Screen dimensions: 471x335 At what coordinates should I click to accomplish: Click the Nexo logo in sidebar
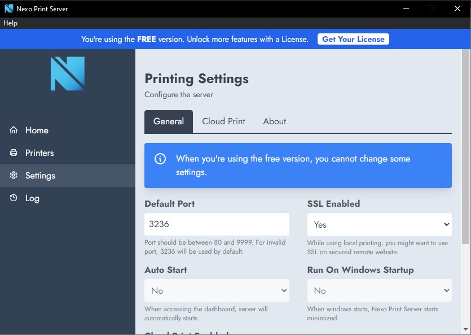(x=68, y=73)
